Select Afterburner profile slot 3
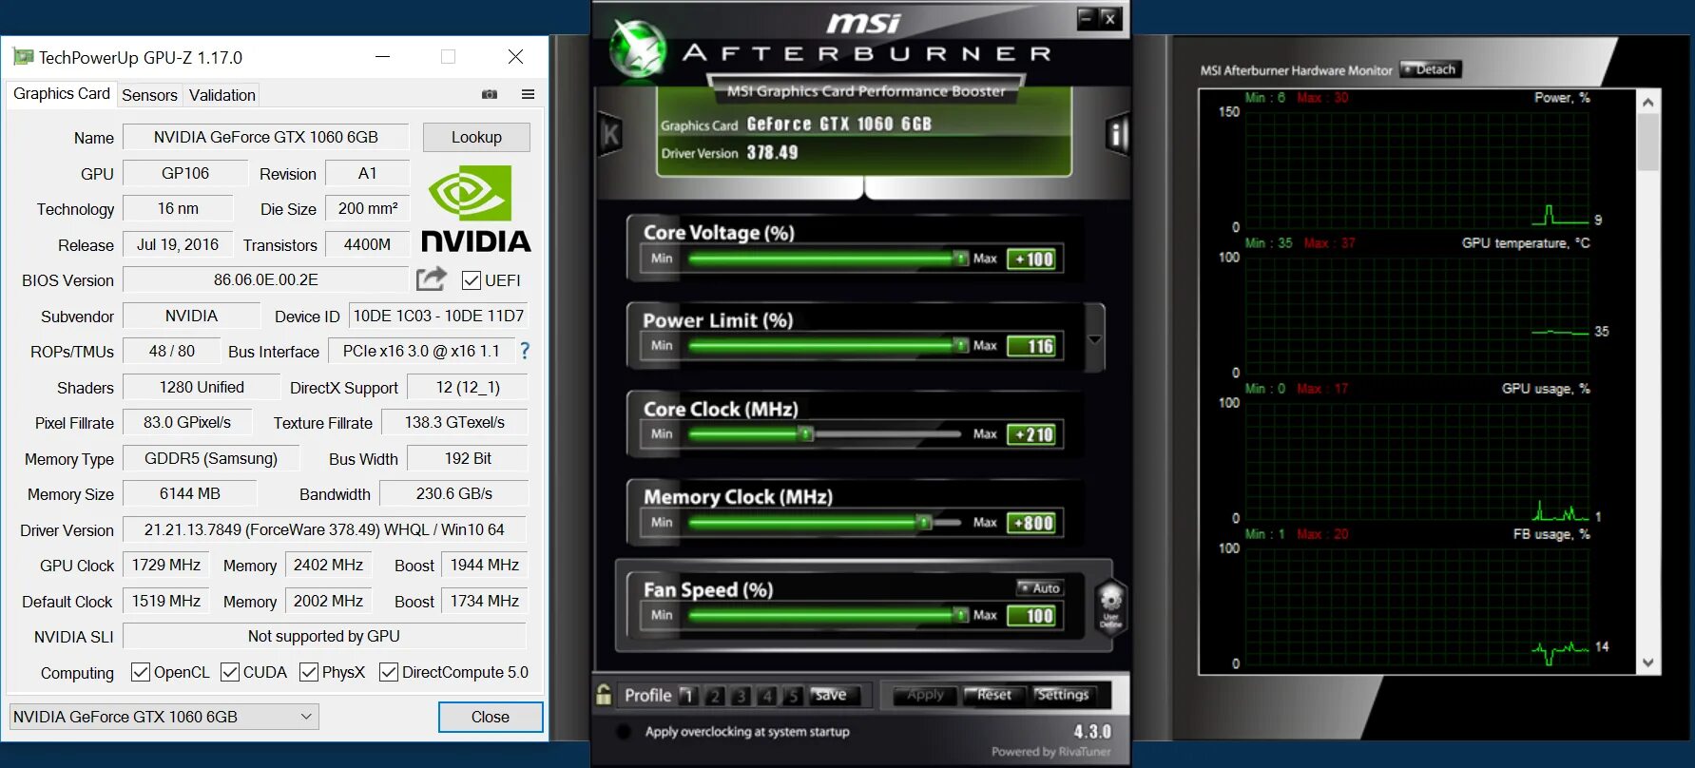This screenshot has height=768, width=1695. [741, 696]
